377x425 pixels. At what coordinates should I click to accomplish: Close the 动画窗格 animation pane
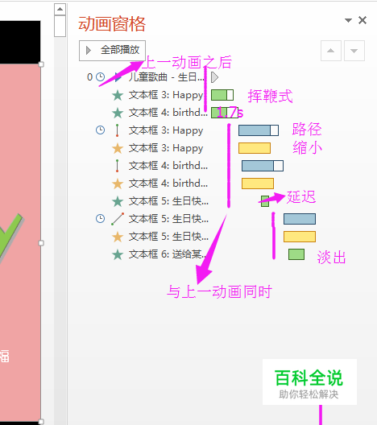coord(362,20)
